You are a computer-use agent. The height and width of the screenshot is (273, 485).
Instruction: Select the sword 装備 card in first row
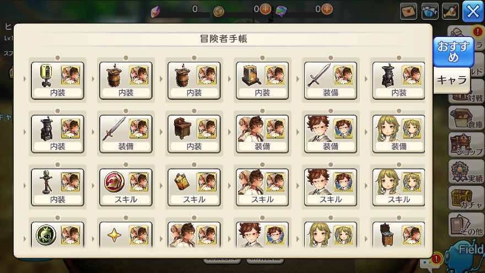tap(331, 81)
